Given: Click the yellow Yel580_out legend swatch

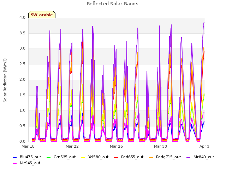Looking at the screenshot, I should [83, 157].
